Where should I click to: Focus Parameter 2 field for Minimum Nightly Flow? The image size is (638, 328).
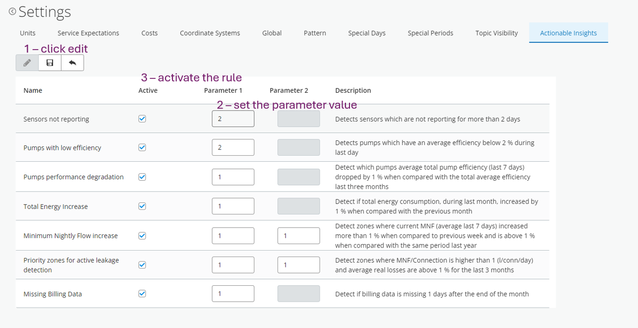tap(298, 236)
